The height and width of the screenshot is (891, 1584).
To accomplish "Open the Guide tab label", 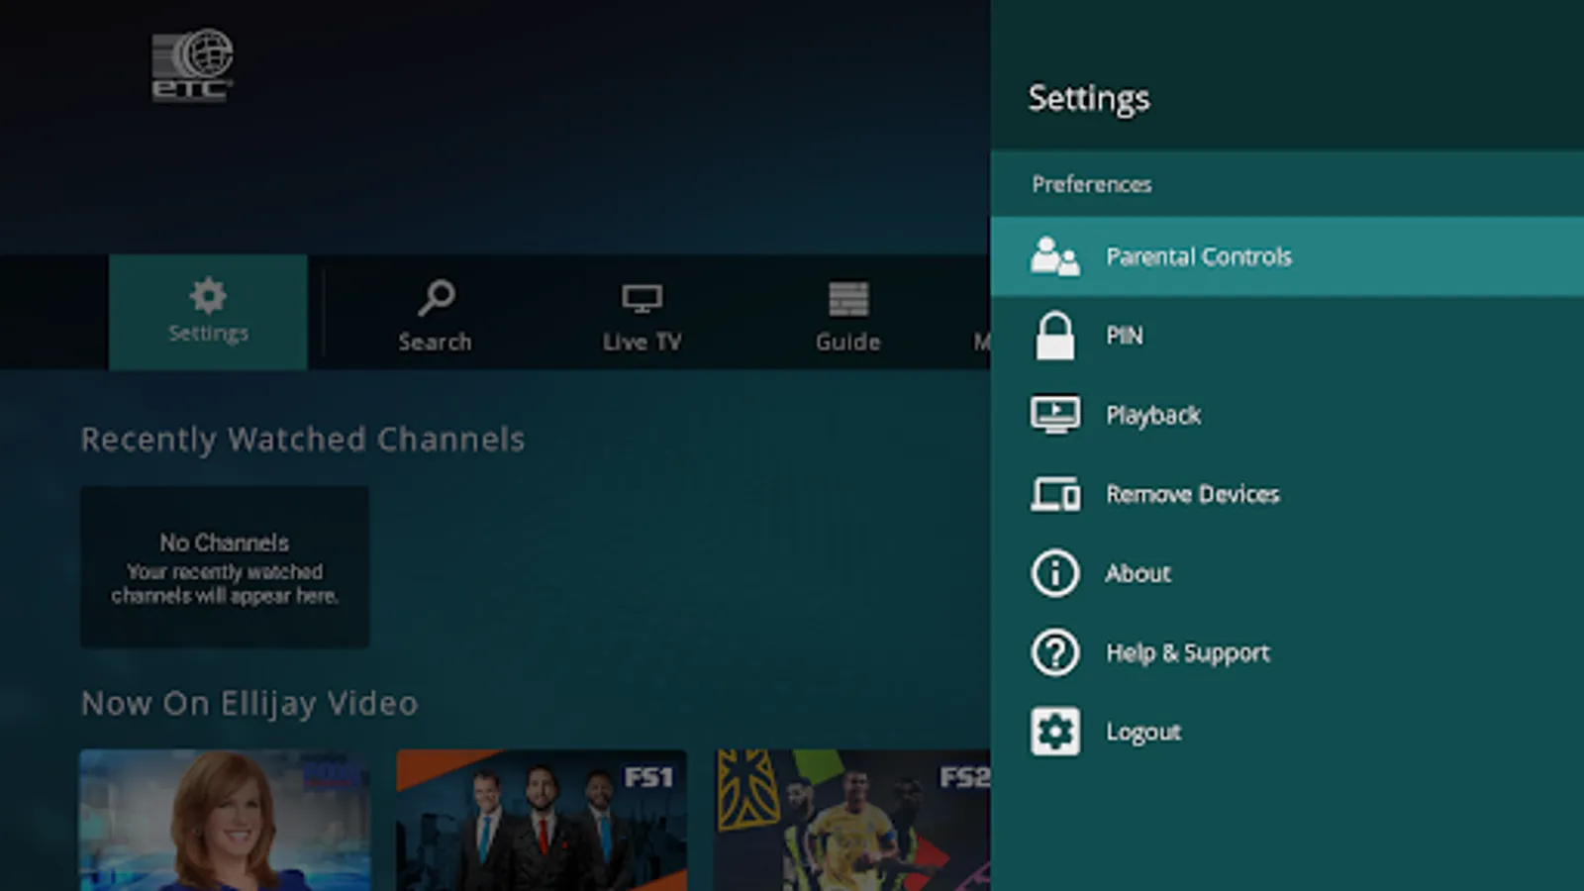I will click(848, 342).
